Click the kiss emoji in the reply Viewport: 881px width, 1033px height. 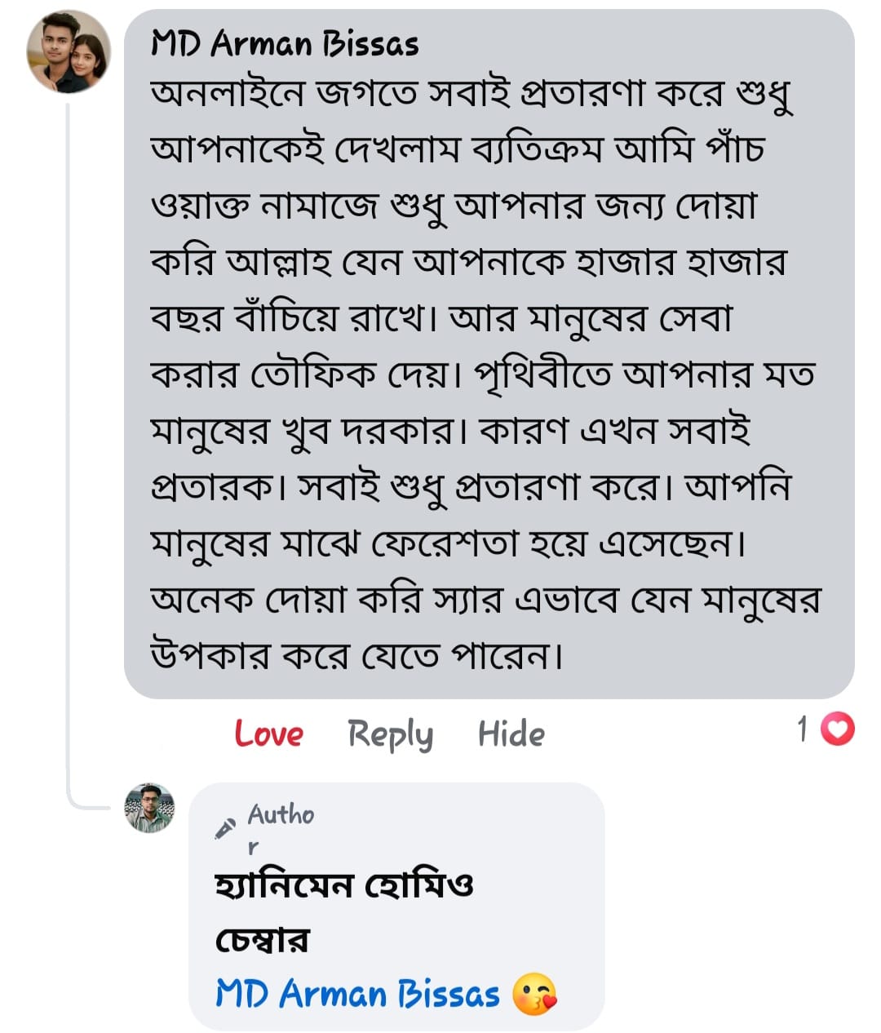(x=535, y=995)
